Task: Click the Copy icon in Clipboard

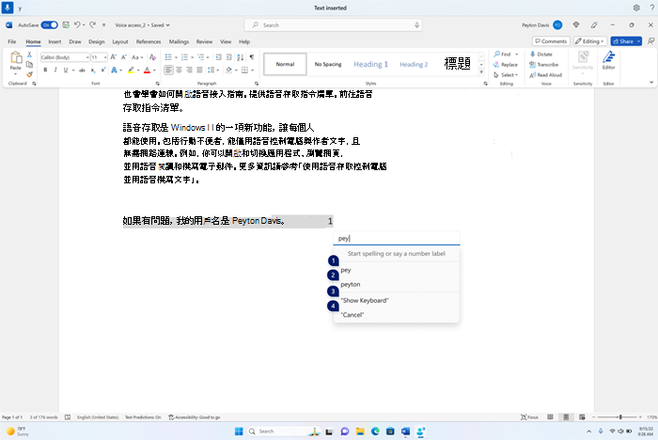Action: point(29,64)
